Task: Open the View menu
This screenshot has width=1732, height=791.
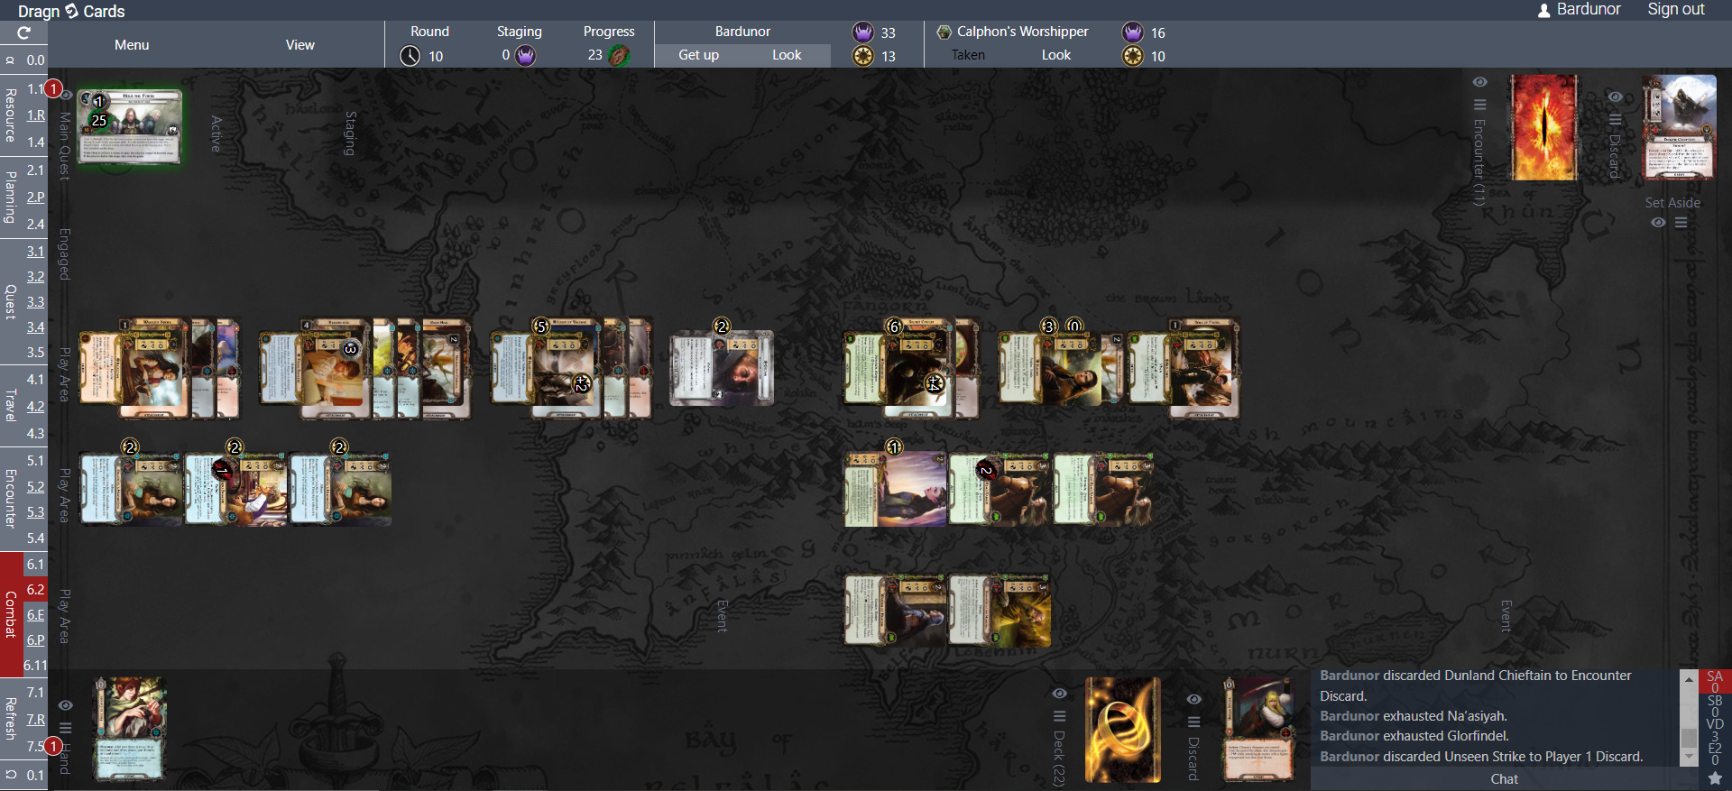Action: [x=300, y=45]
